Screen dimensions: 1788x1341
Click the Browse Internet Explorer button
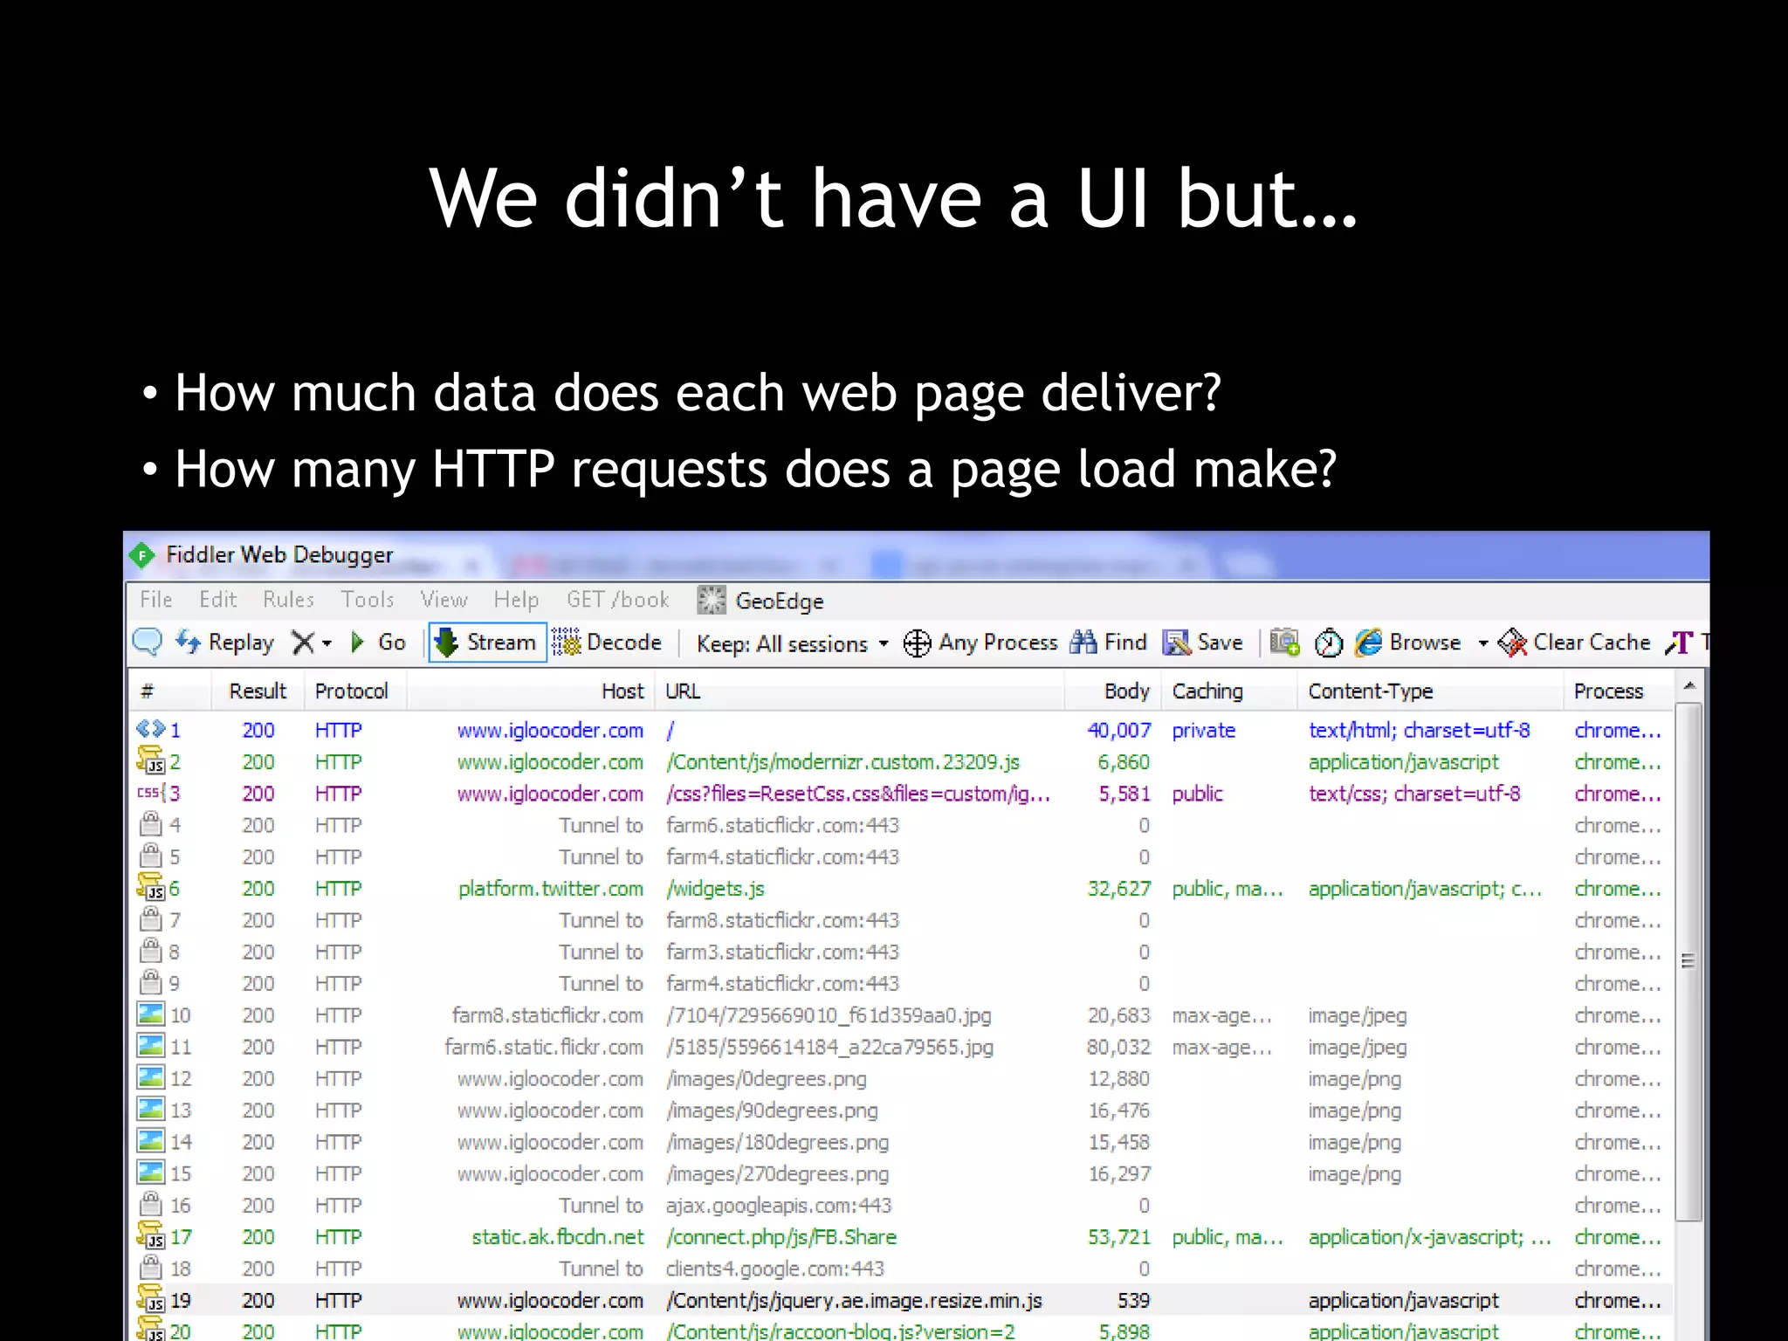point(1407,643)
